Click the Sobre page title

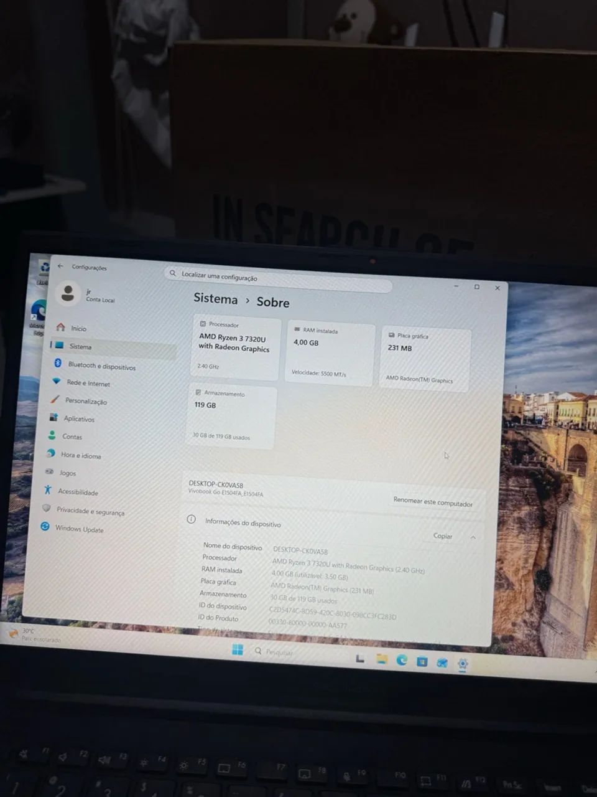273,302
